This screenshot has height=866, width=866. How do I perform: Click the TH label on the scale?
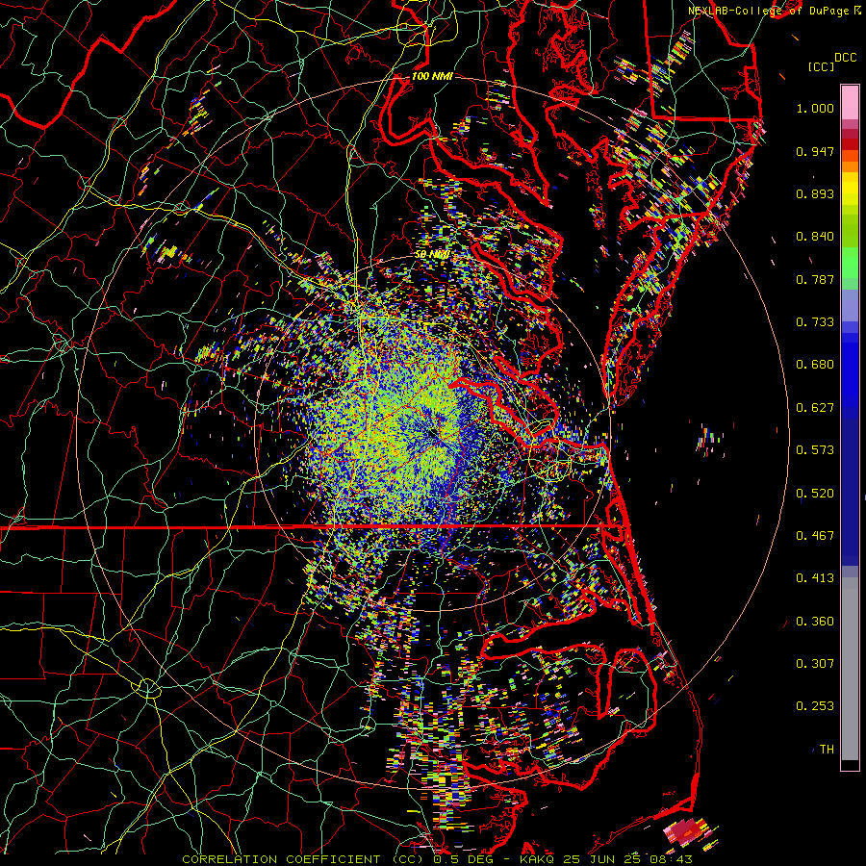[x=827, y=750]
